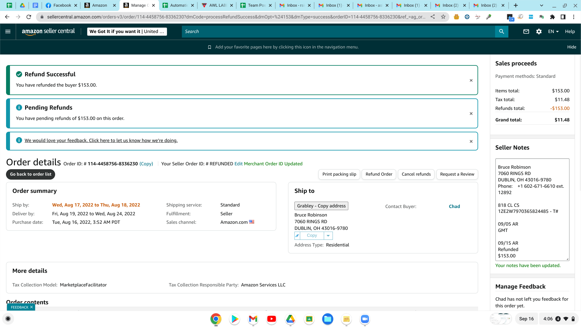Share this page using the share icon
The width and height of the screenshot is (581, 327).
(433, 17)
